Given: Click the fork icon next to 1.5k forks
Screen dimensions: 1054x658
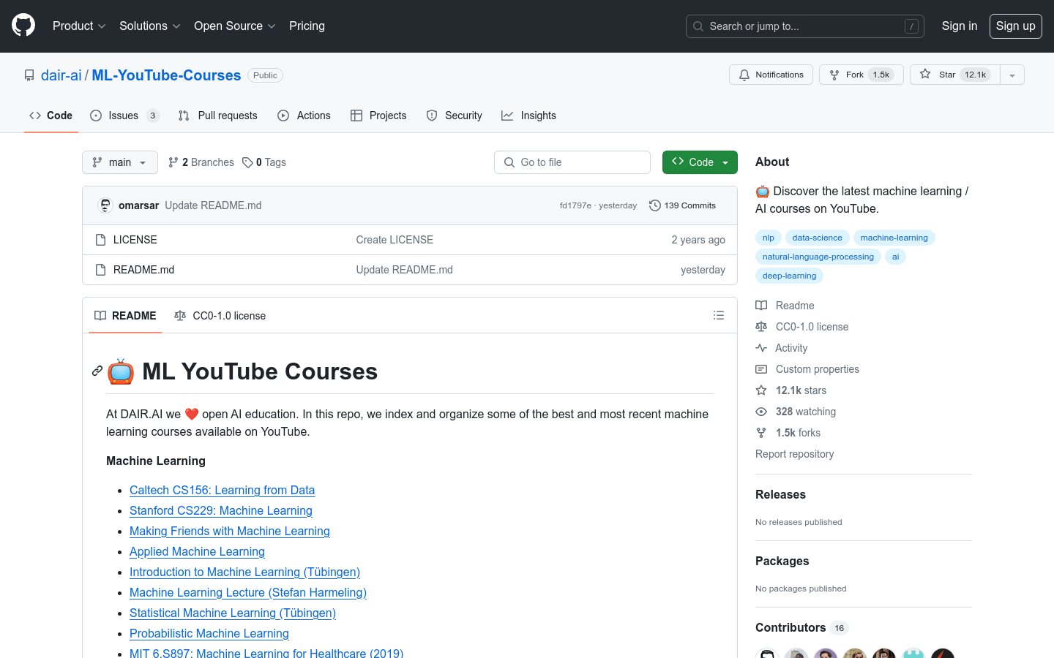Looking at the screenshot, I should tap(761, 433).
